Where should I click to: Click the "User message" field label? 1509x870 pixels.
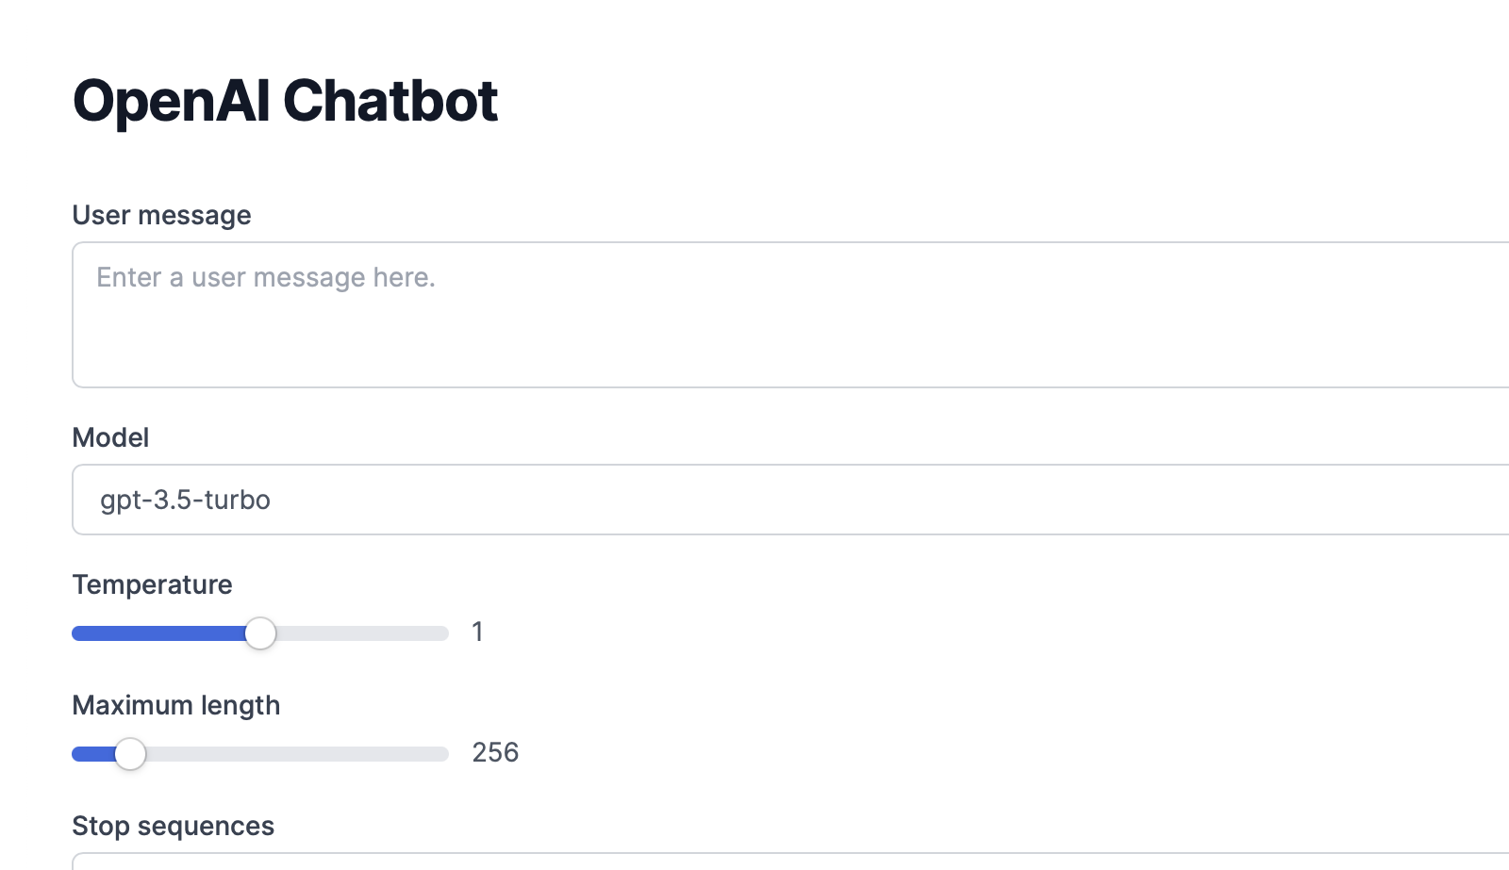161,215
